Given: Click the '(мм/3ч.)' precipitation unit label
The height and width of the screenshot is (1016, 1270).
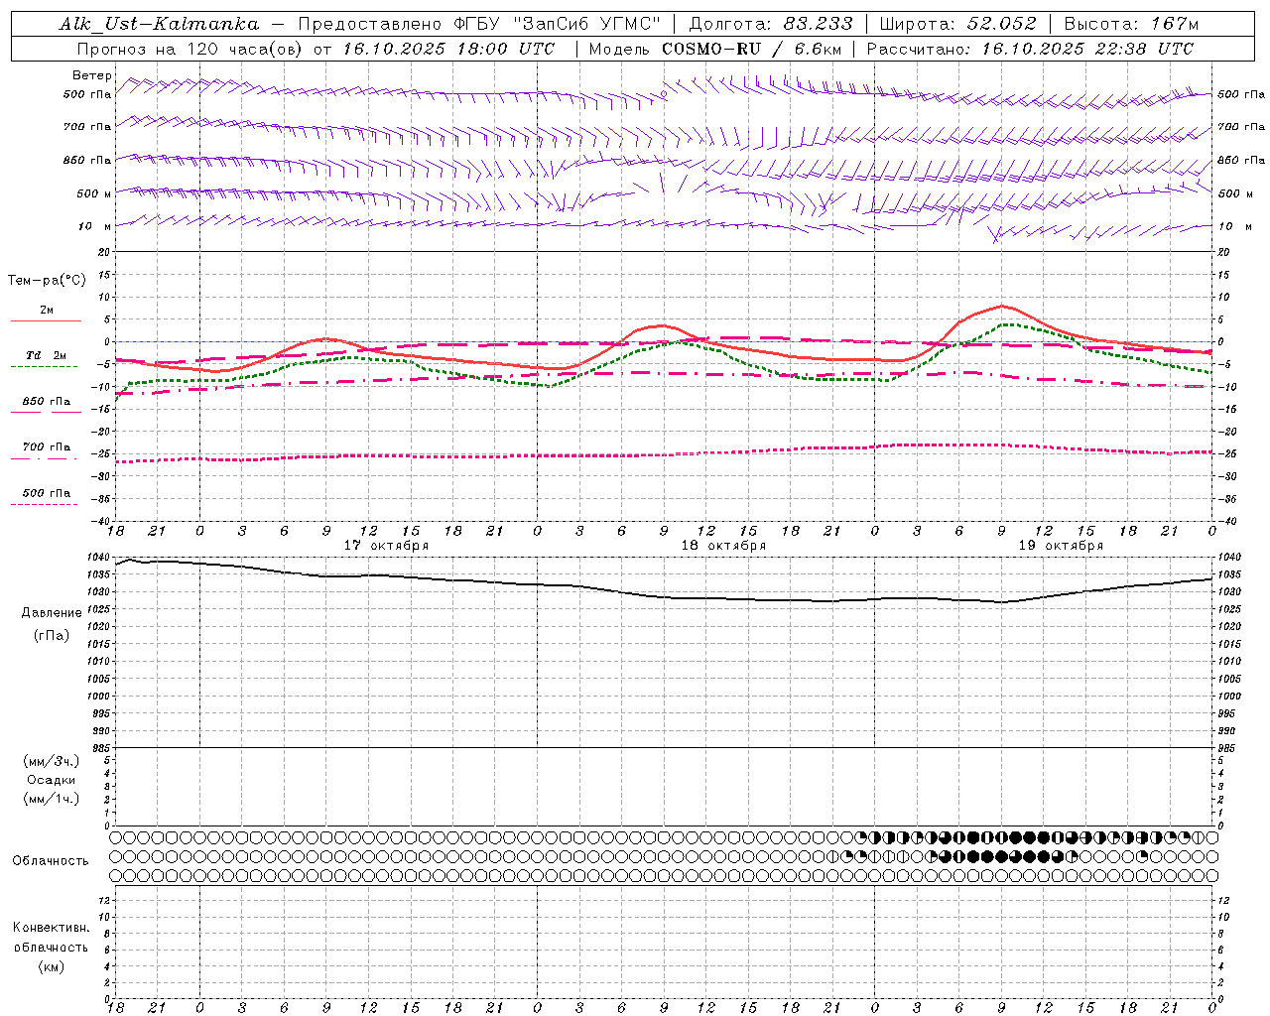Looking at the screenshot, I should point(52,761).
